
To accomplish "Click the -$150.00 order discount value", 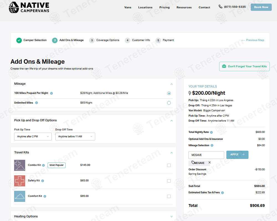I will pyautogui.click(x=260, y=169).
